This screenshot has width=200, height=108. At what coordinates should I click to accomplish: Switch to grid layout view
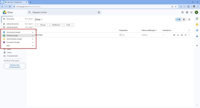(184, 19)
